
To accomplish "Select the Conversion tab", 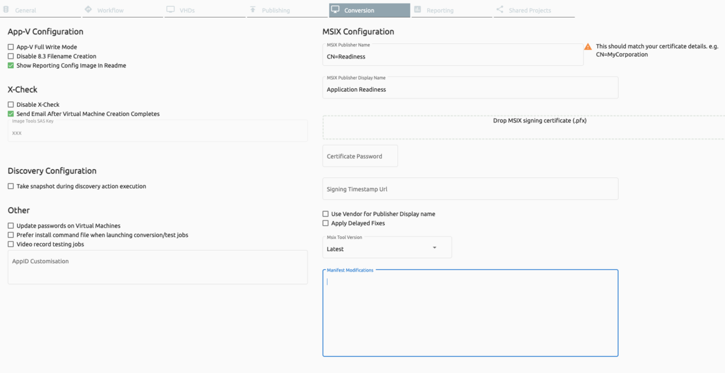I will [370, 10].
